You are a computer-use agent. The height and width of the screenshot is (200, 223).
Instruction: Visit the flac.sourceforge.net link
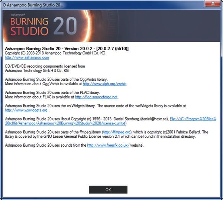click(96, 97)
